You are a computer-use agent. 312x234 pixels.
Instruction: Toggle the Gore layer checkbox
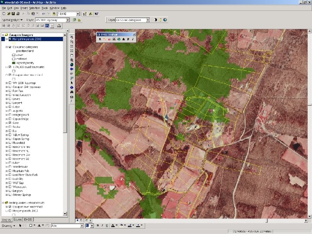[x=10, y=123]
